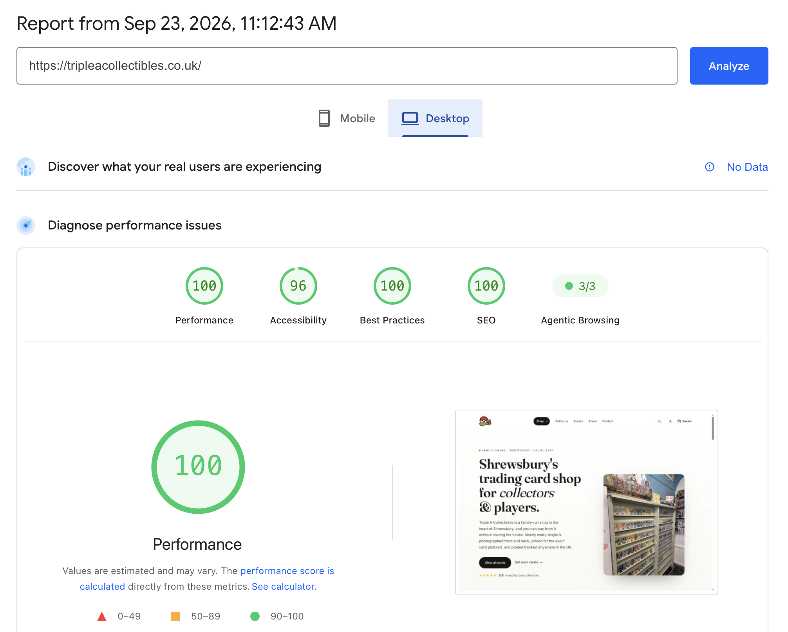Jump to Best Practices score gauge
This screenshot has width=788, height=632.
(392, 286)
